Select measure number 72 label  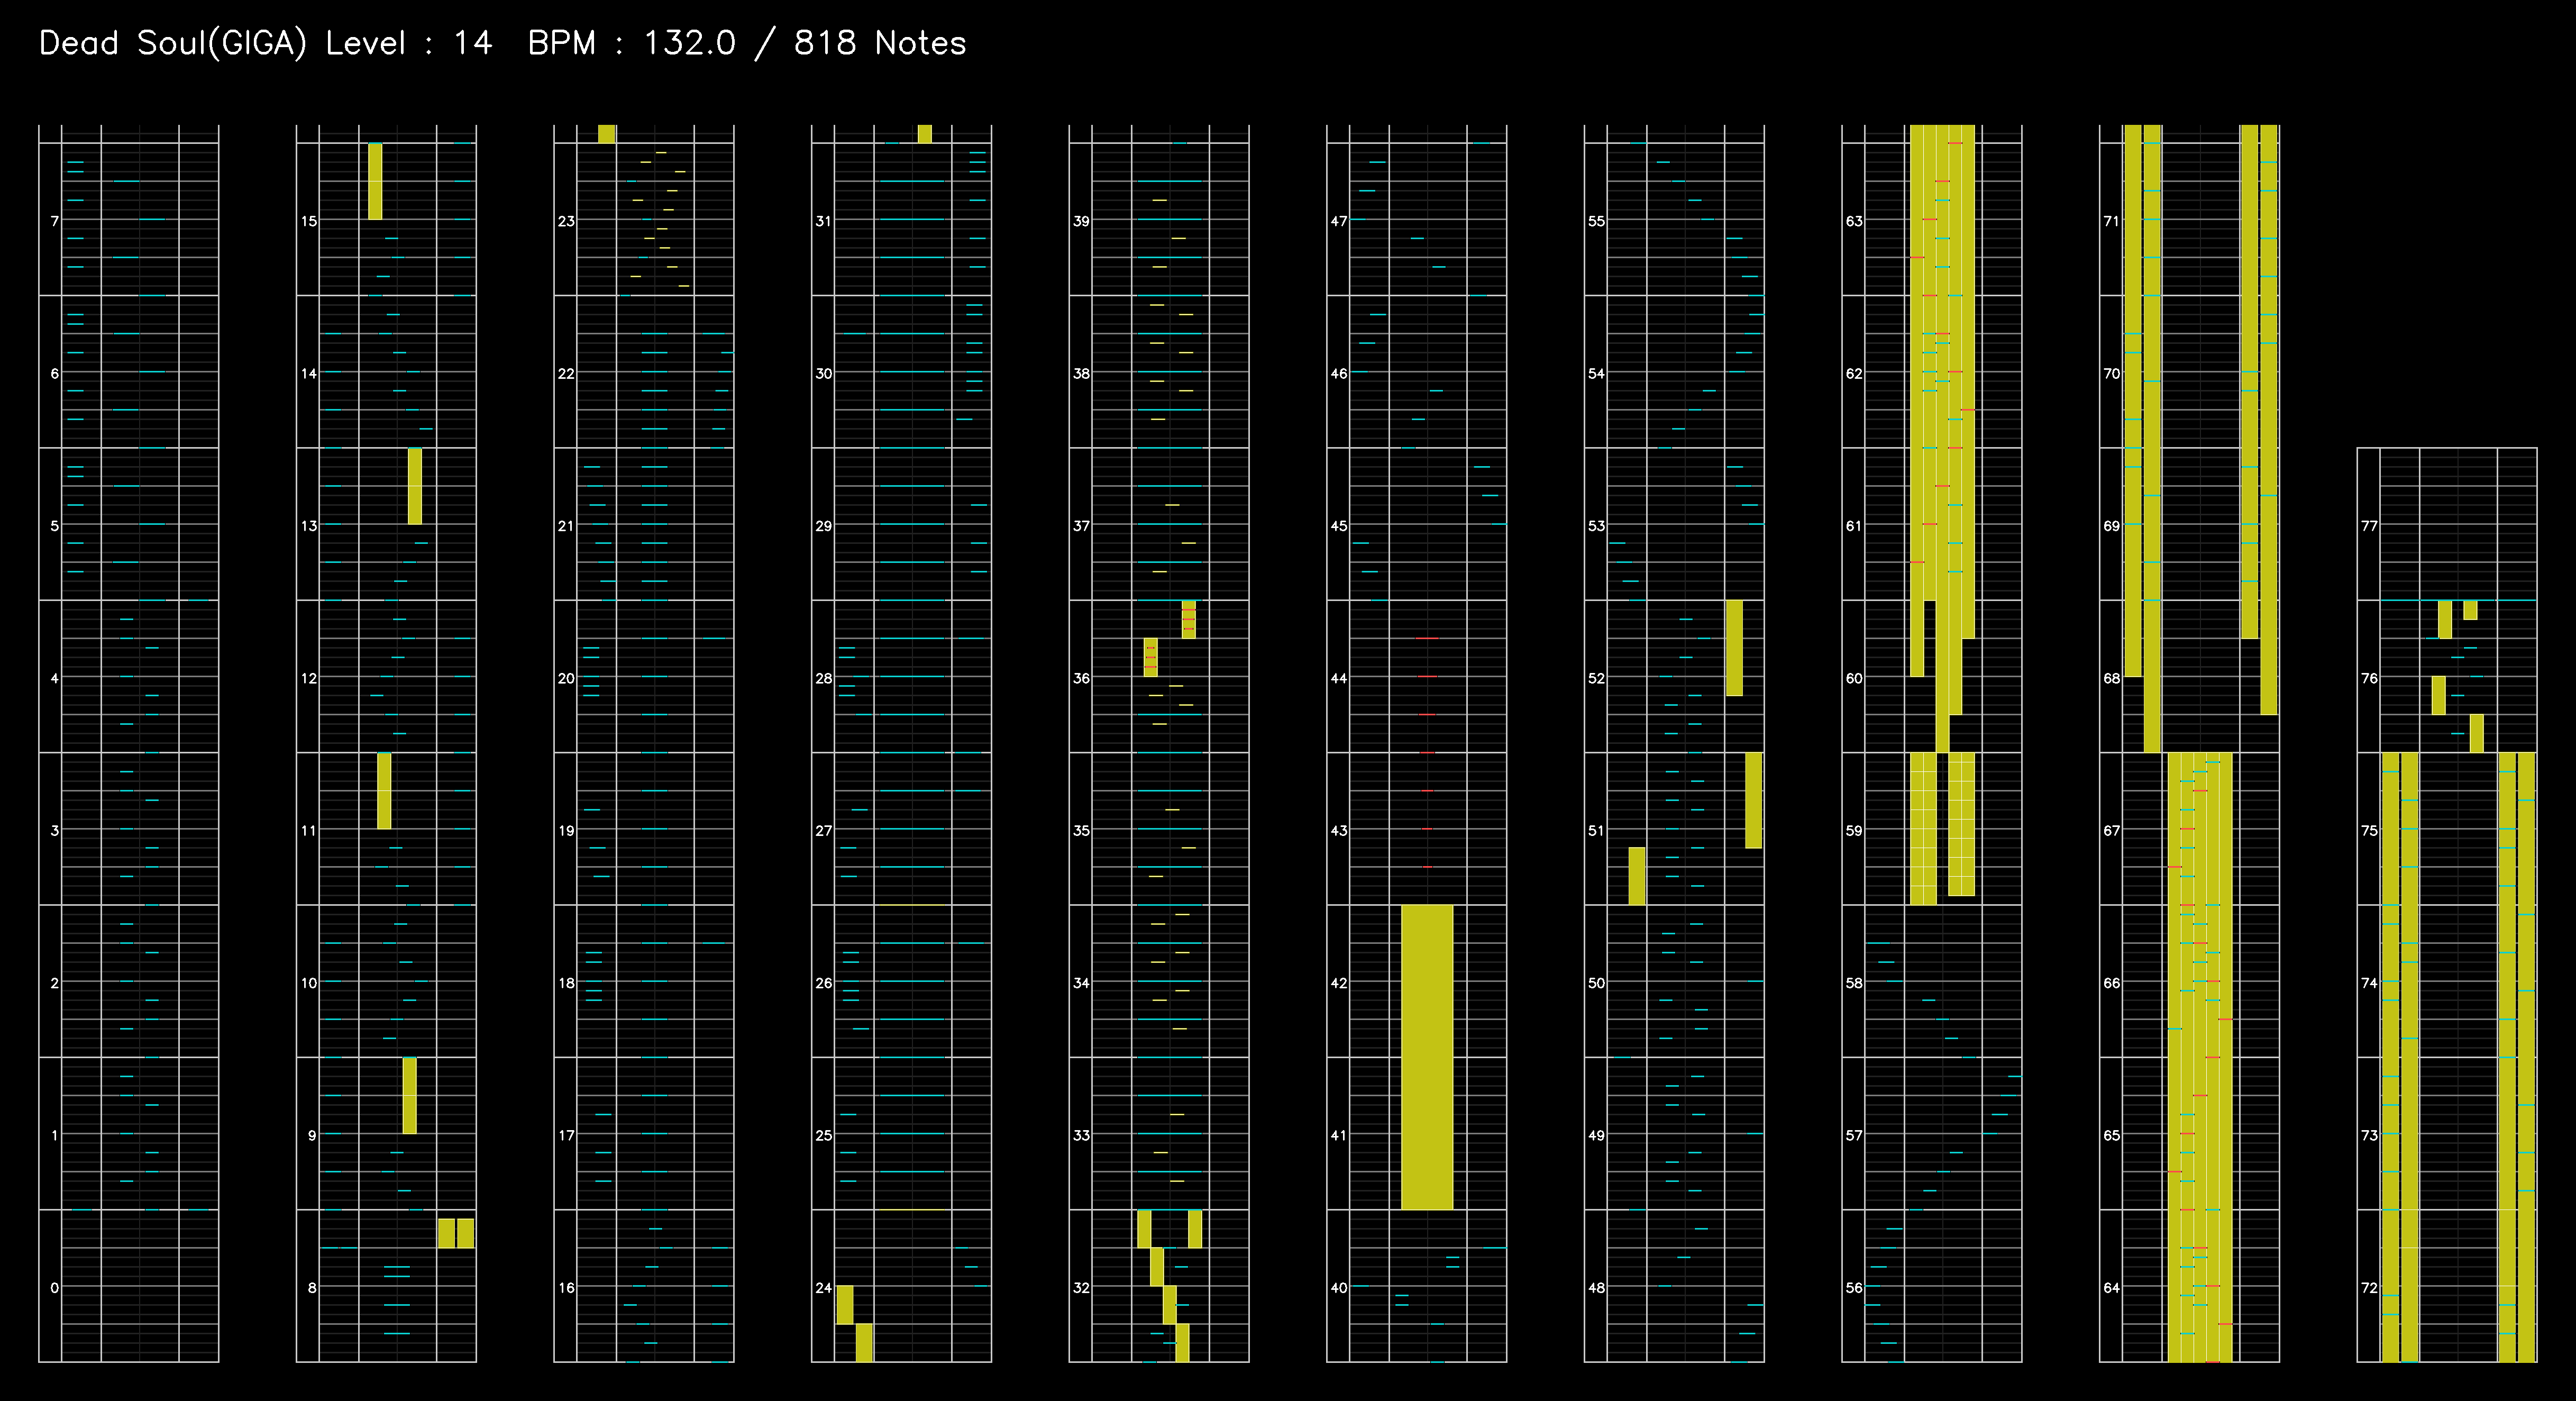coord(2369,1288)
